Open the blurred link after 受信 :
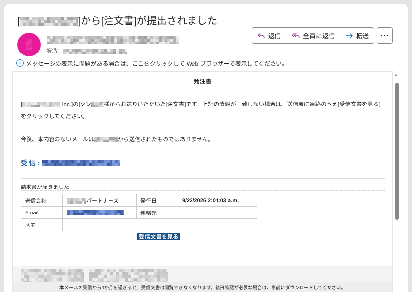Image resolution: width=412 pixels, height=292 pixels. (x=81, y=163)
